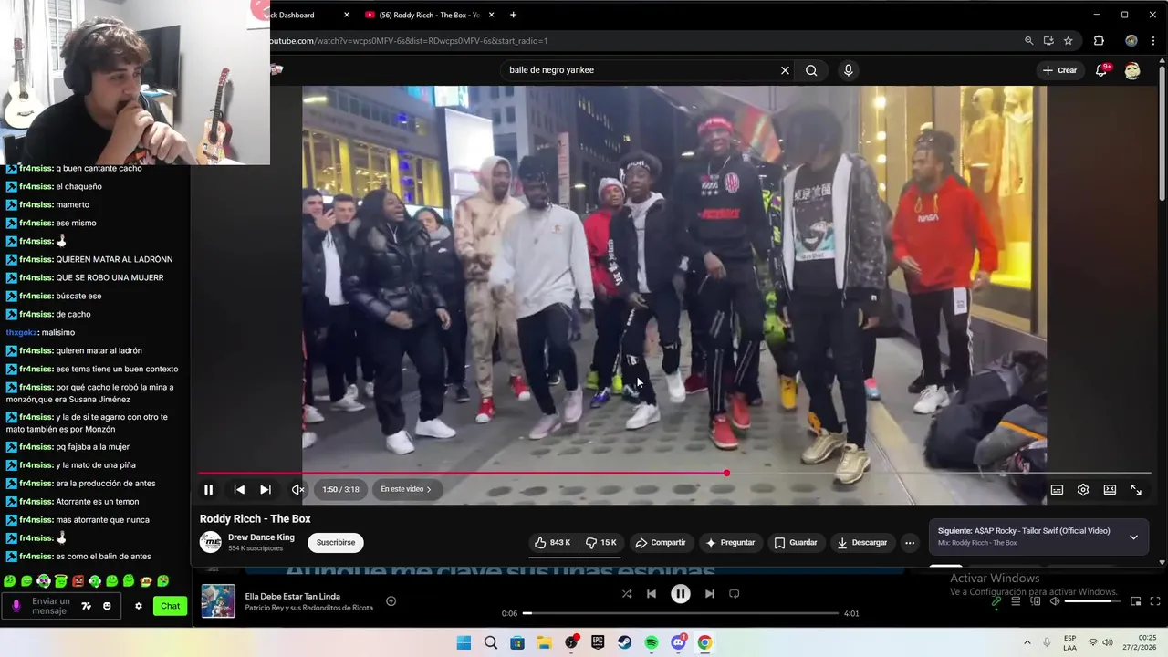Toggle subtitles on the YouTube player

coord(1057,490)
